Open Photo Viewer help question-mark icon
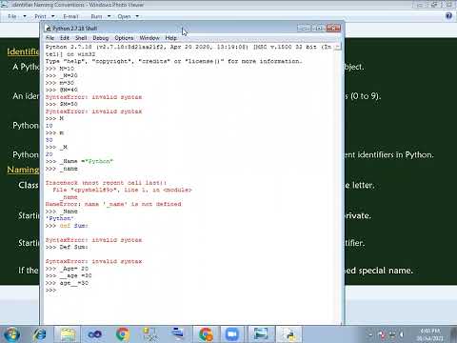The width and height of the screenshot is (457, 343). tap(448, 16)
